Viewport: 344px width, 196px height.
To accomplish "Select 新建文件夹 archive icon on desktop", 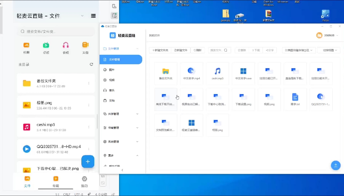I will tap(269, 15).
